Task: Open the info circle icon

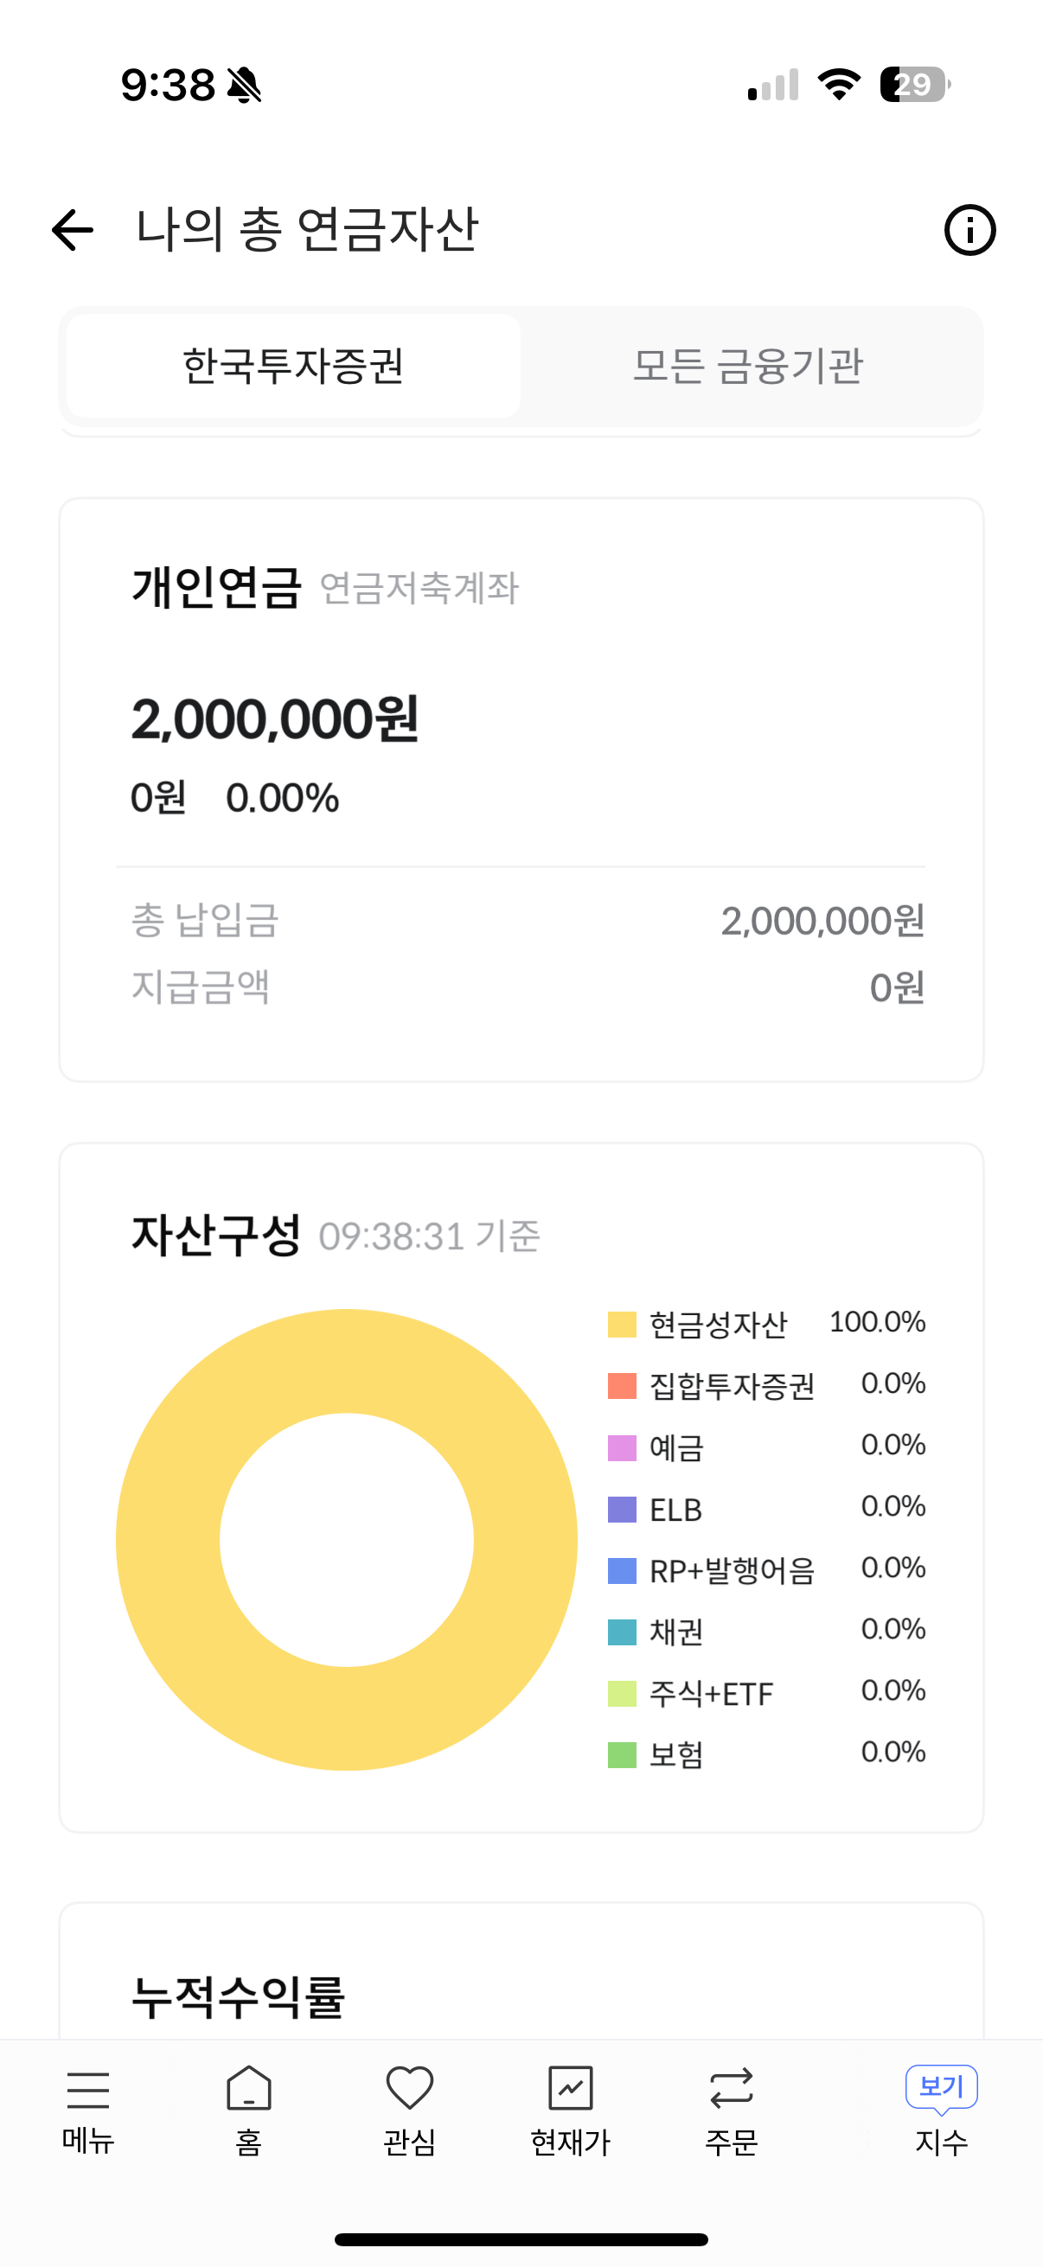Action: (969, 231)
